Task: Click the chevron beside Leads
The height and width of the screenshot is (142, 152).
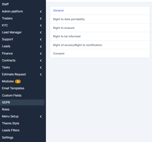Action: (41, 47)
